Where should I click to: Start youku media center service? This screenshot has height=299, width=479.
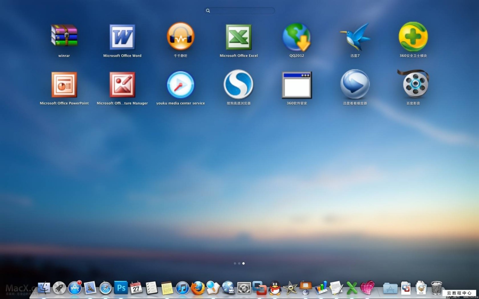tap(180, 85)
